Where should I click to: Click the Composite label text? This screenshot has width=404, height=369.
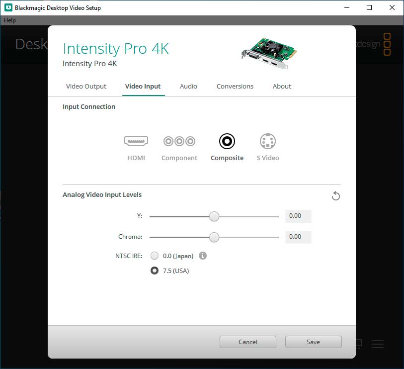227,158
